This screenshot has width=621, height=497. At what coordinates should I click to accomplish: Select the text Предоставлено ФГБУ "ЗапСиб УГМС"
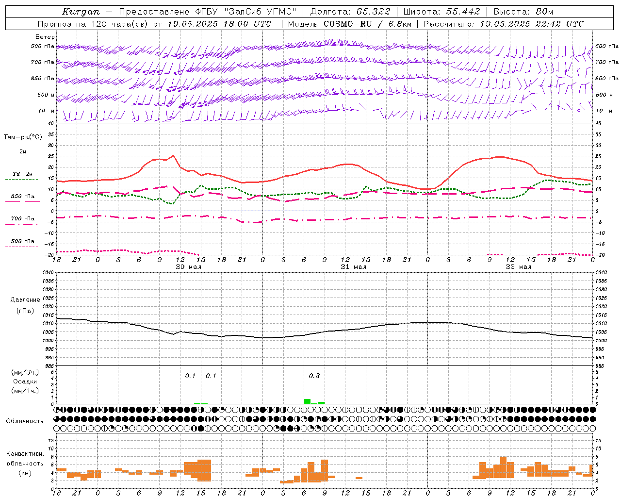(x=208, y=12)
